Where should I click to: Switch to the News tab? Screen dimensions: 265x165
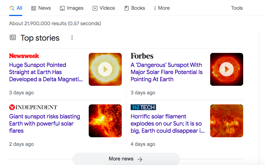click(41, 8)
